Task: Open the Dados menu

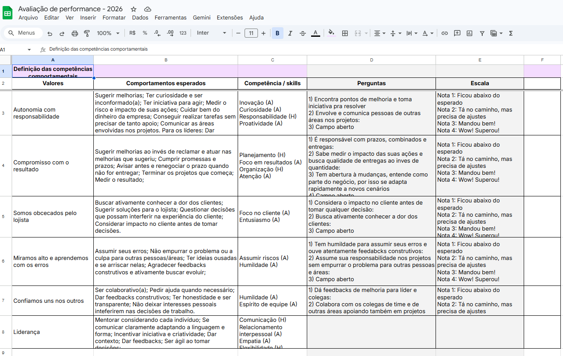Action: pyautogui.click(x=140, y=18)
